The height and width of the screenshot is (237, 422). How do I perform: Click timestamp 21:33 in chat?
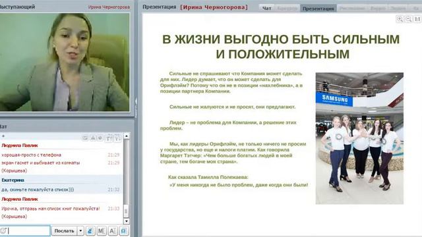click(113, 209)
